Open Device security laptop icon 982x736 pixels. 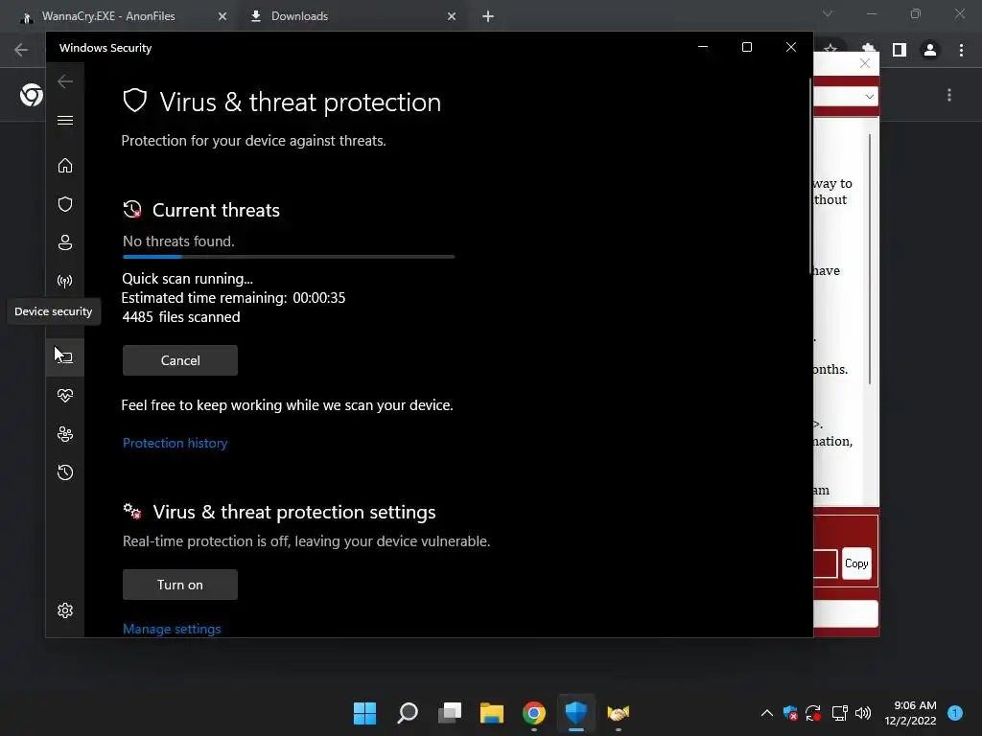tap(65, 357)
